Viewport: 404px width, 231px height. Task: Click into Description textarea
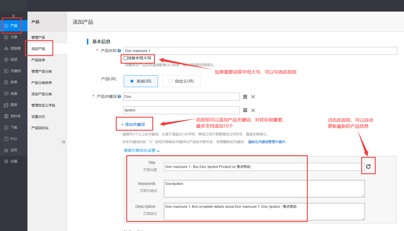coord(264,211)
